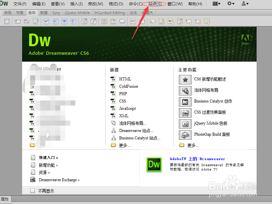Insert Spry Validation Textarea
The width and height of the screenshot is (272, 204).
162,21
